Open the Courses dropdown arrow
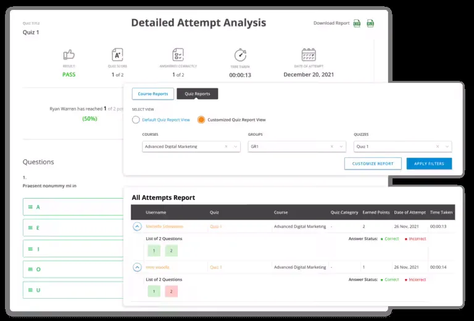This screenshot has height=321, width=474. (235, 146)
